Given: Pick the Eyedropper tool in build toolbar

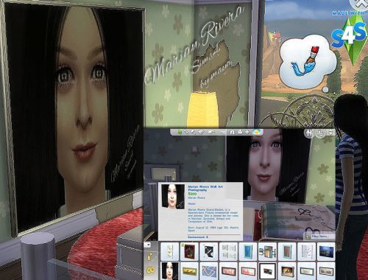Looking at the screenshot, I should [x=186, y=132].
